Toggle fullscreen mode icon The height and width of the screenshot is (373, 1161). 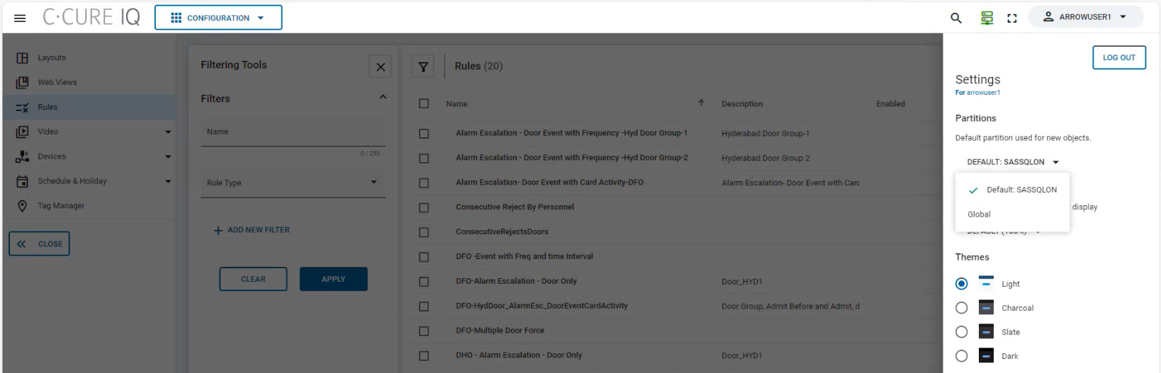click(x=1012, y=18)
